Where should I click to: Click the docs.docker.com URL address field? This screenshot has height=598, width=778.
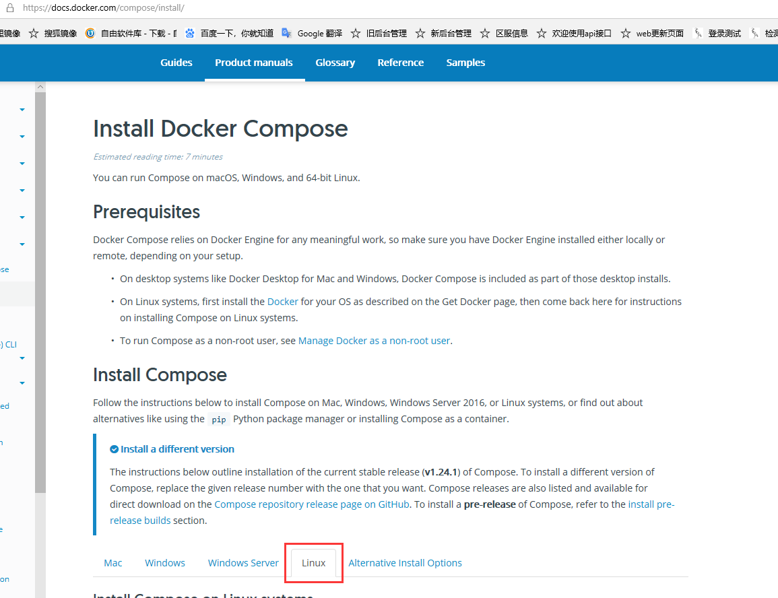(103, 8)
